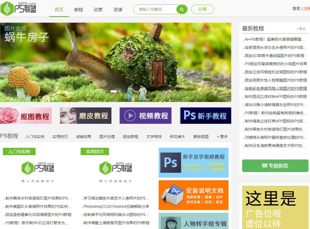Select the 图片处理 category tab
The width and height of the screenshot is (310, 229).
click(107, 137)
